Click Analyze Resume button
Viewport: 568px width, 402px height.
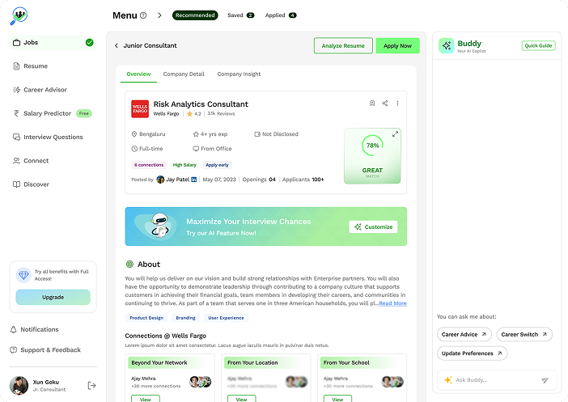click(343, 45)
